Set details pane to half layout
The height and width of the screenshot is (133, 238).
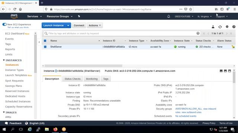point(225,71)
